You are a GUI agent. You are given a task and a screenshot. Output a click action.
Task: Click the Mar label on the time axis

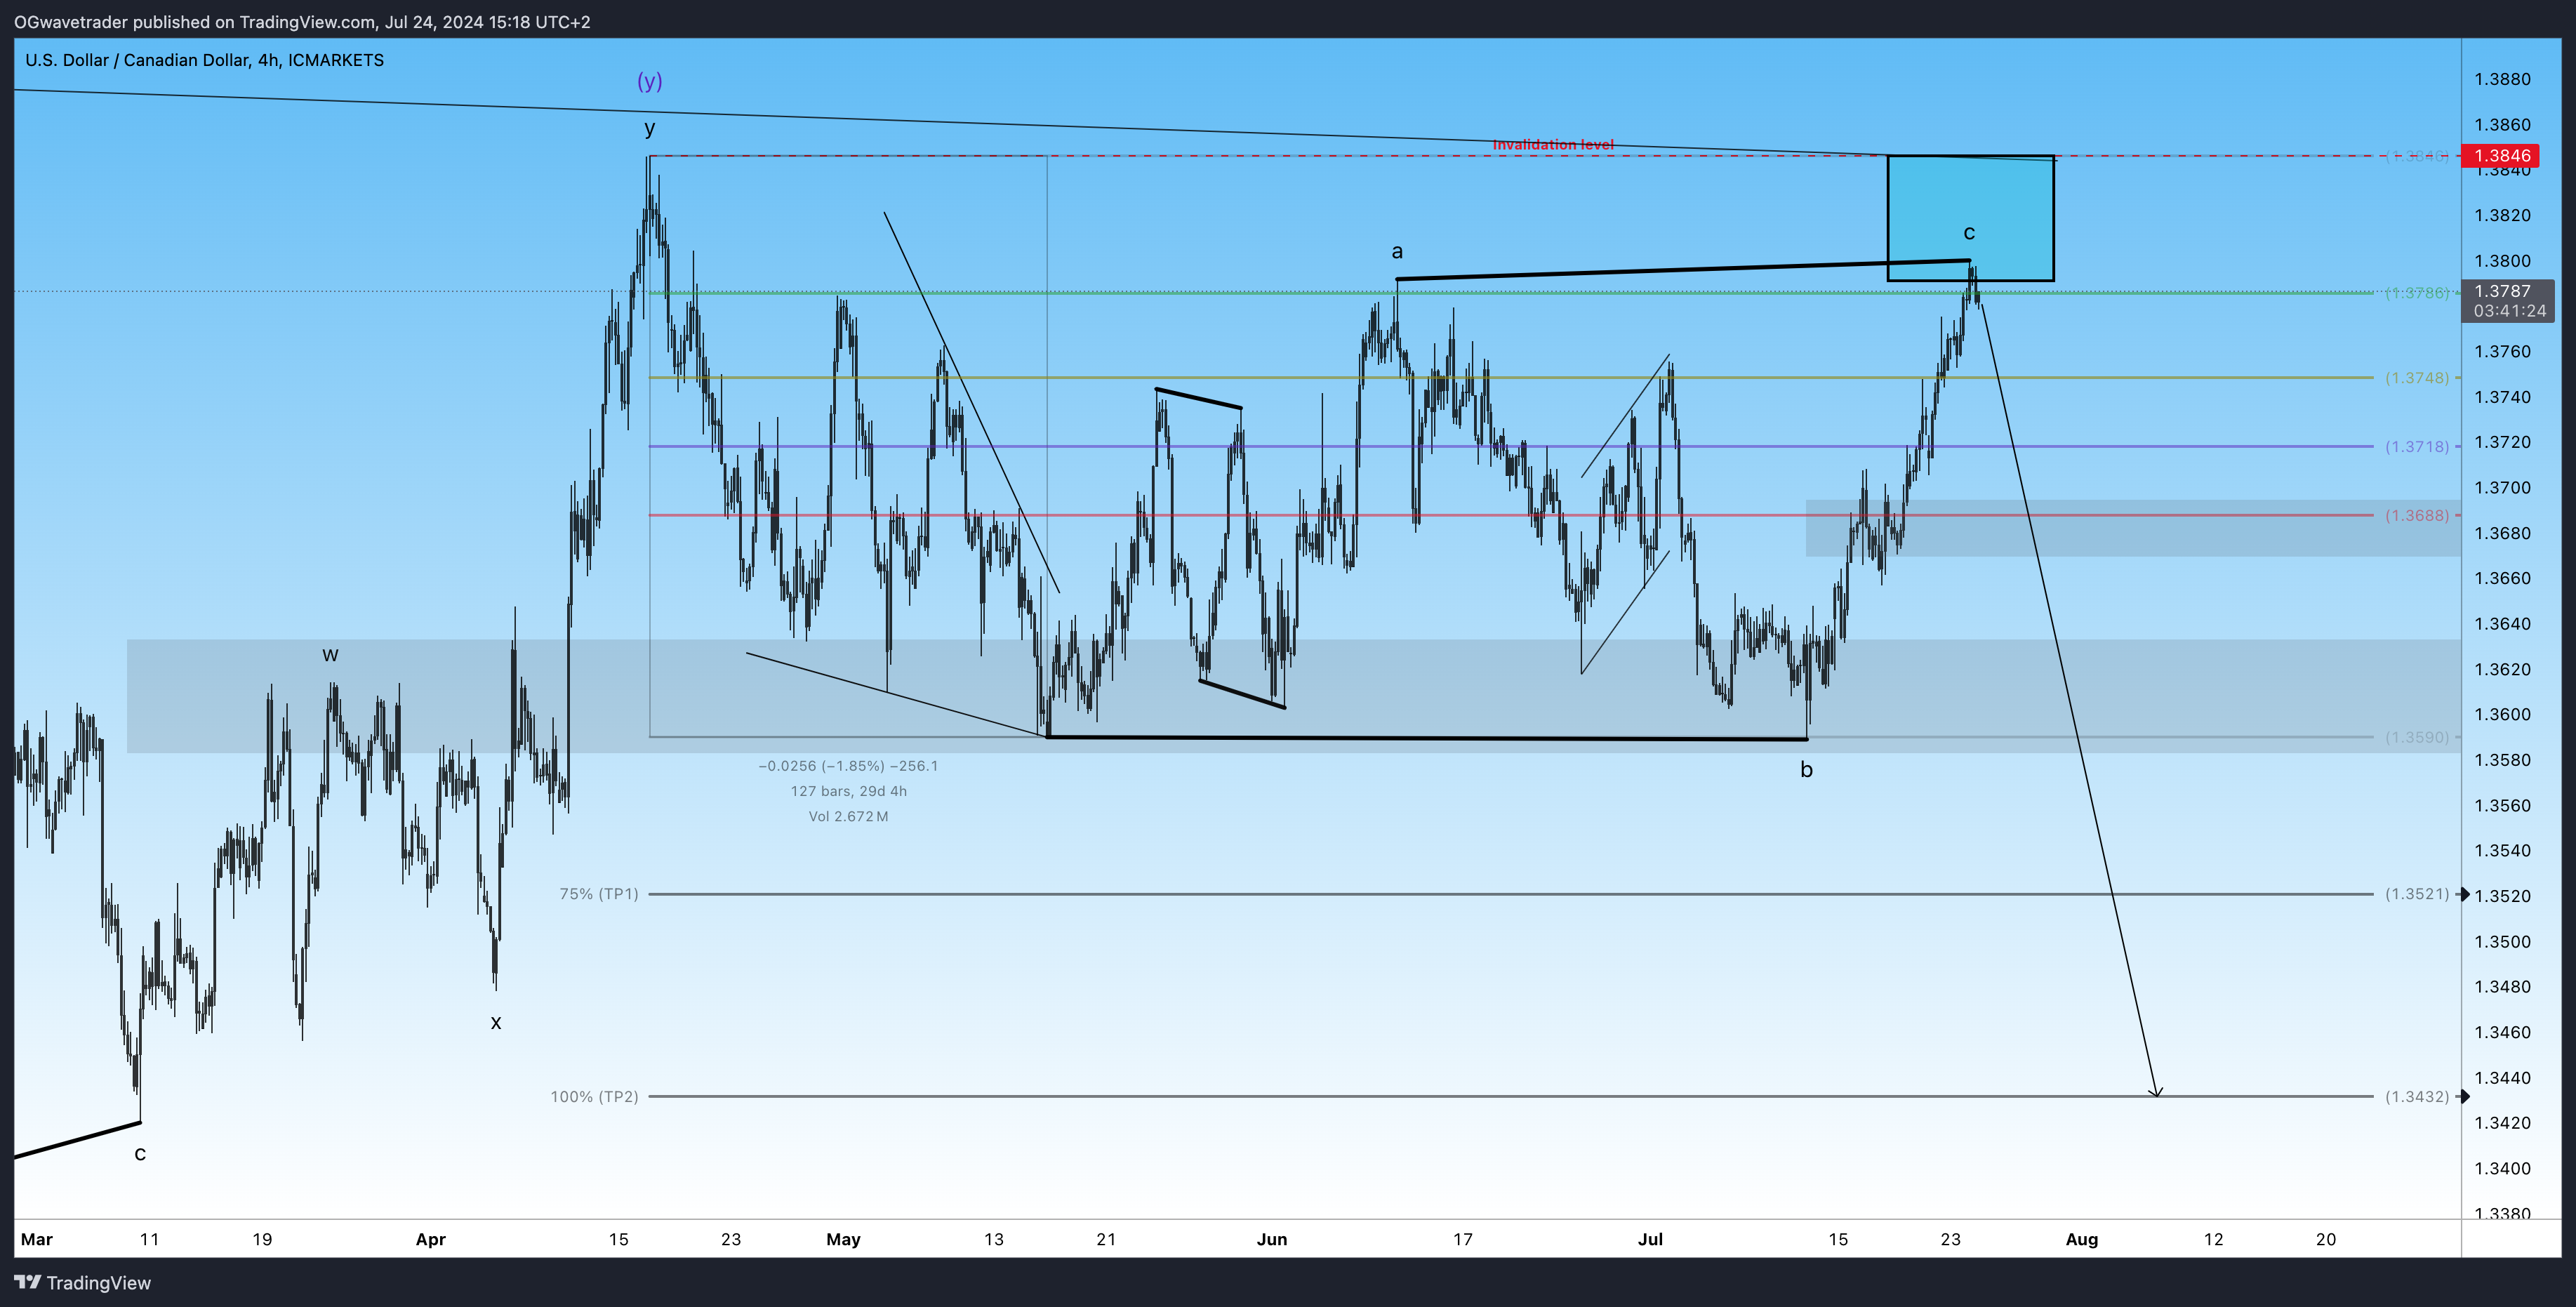click(36, 1240)
